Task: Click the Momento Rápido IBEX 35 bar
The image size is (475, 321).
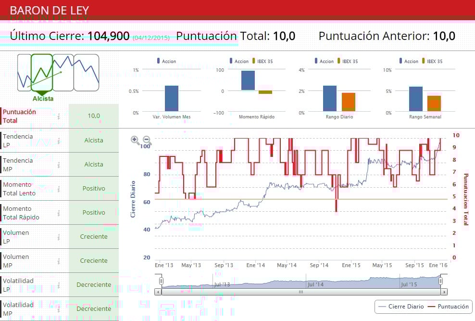Action: pyautogui.click(x=265, y=92)
